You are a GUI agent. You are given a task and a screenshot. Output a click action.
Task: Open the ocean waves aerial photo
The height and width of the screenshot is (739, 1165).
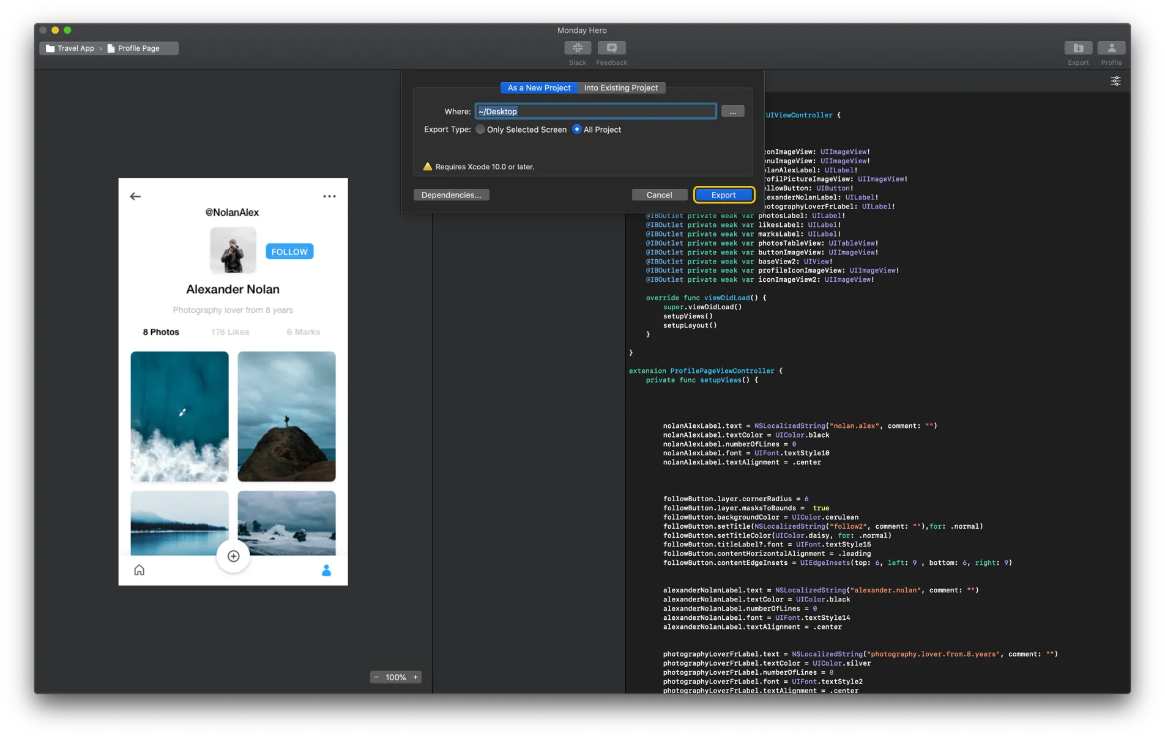(x=179, y=416)
